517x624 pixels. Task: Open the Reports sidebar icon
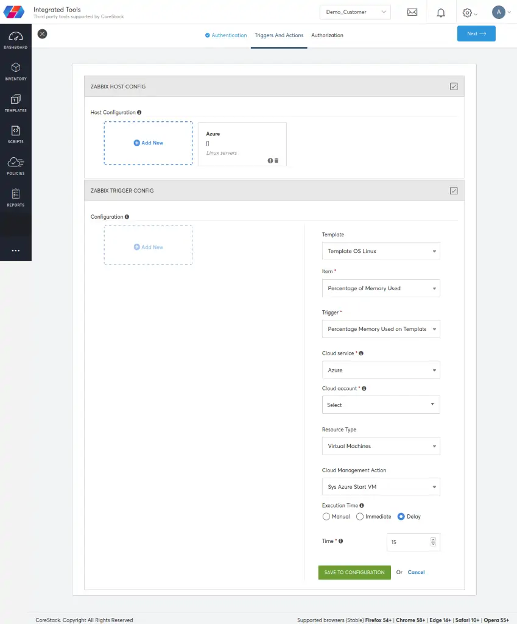pyautogui.click(x=15, y=198)
